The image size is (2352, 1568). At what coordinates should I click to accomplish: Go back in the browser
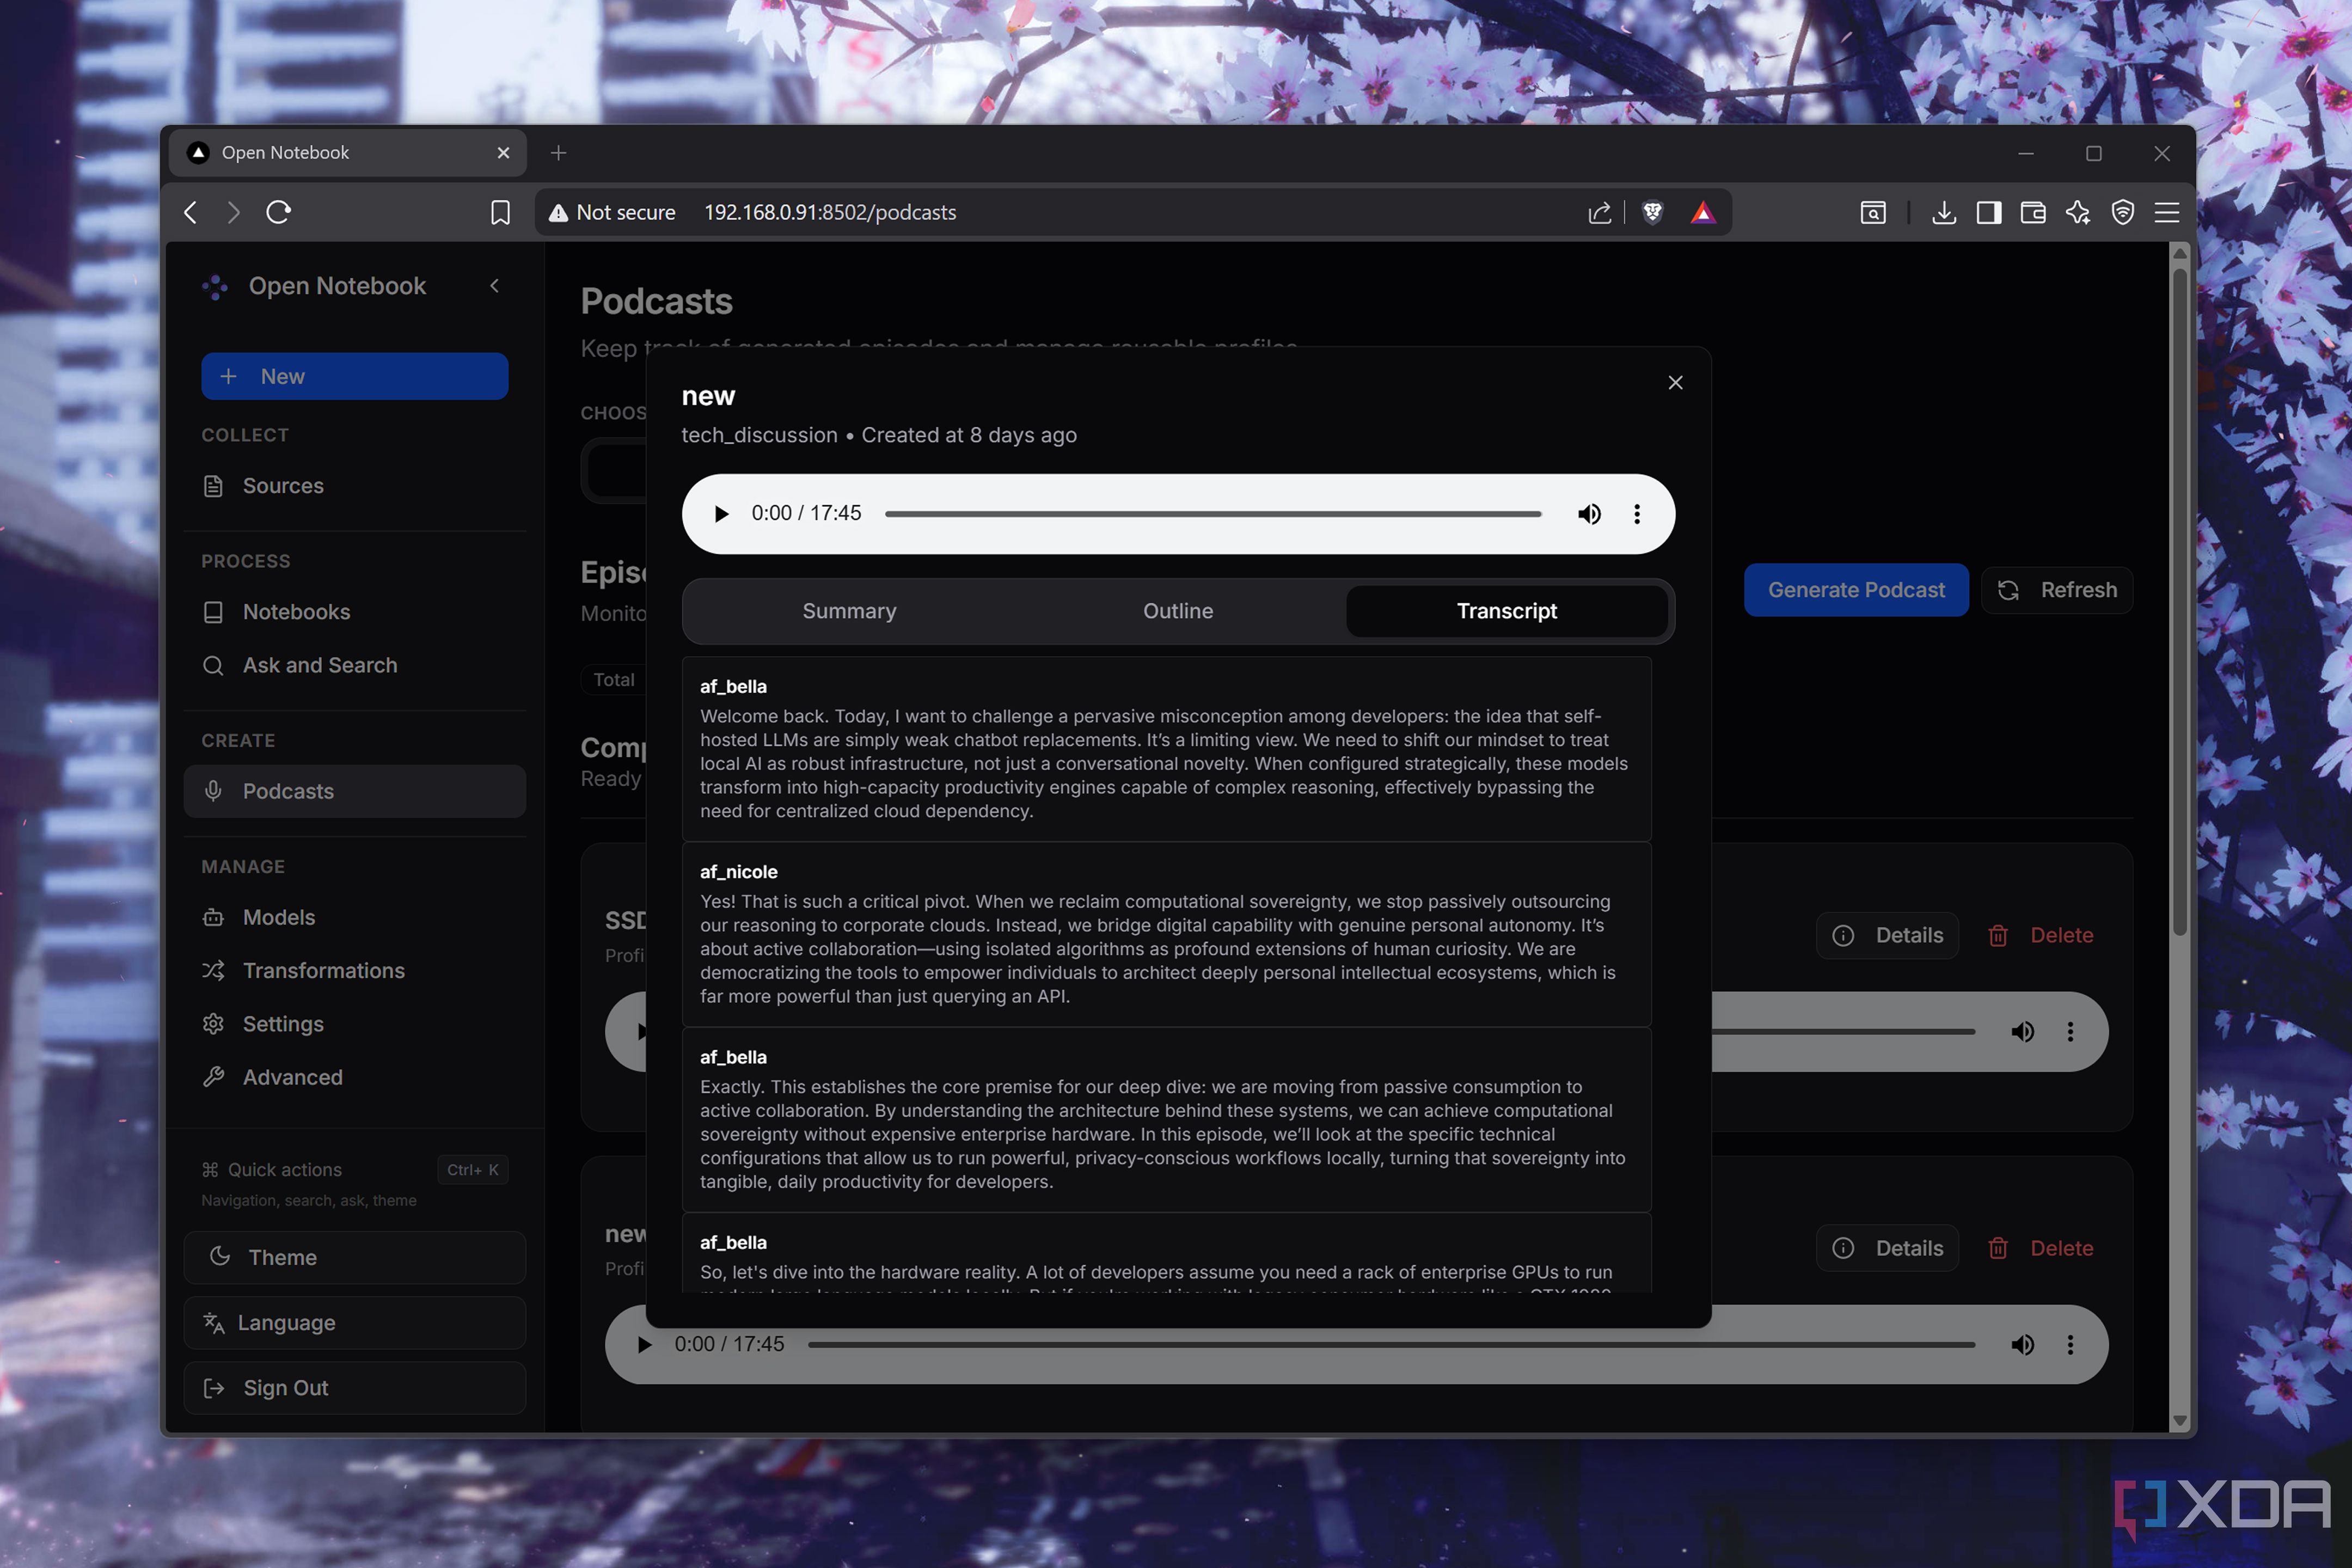point(191,212)
